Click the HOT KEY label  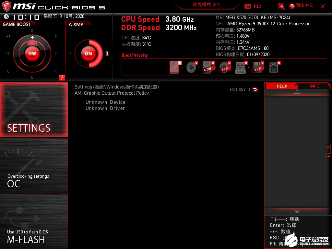[238, 89]
